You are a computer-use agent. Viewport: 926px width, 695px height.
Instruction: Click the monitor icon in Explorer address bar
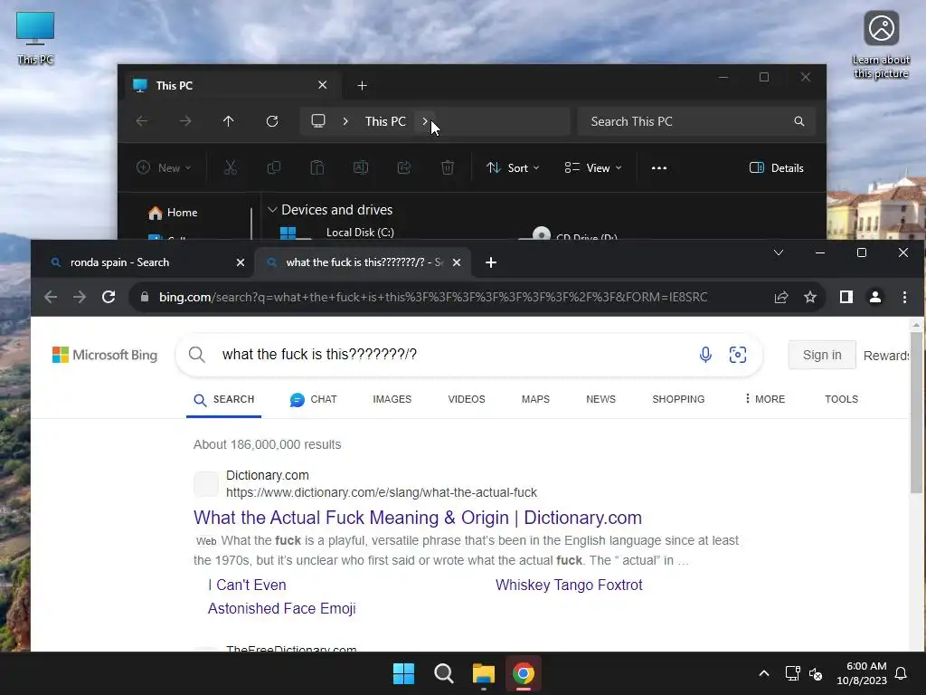click(x=318, y=121)
